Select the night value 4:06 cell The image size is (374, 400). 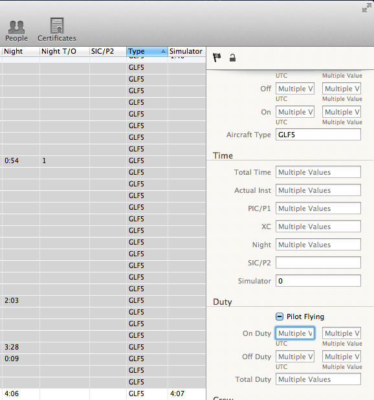[x=21, y=394]
